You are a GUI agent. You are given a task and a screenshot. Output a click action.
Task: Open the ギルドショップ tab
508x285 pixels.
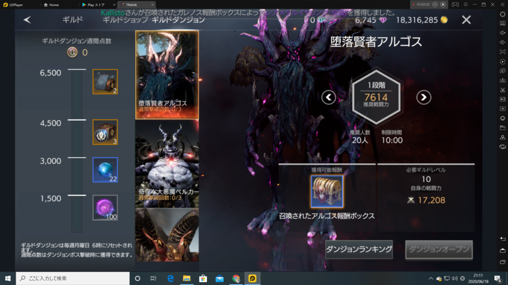coord(125,20)
